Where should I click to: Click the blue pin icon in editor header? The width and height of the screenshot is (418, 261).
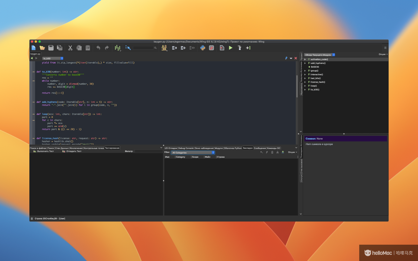(x=286, y=58)
